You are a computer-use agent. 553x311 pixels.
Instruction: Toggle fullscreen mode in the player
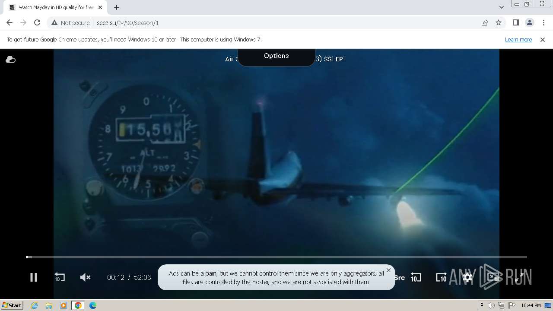coord(520,277)
